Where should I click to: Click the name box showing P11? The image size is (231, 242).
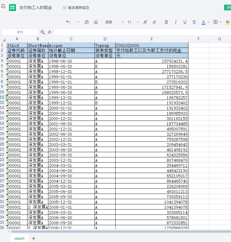pos(20,32)
